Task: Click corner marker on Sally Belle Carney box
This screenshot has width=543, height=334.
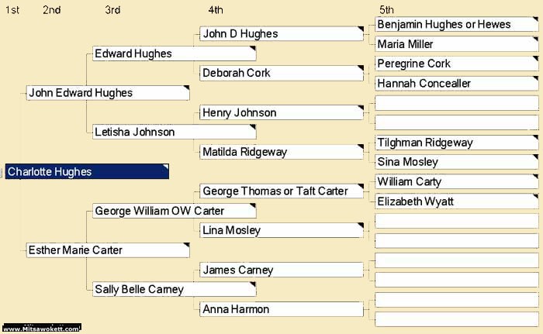Action: pyautogui.click(x=252, y=286)
